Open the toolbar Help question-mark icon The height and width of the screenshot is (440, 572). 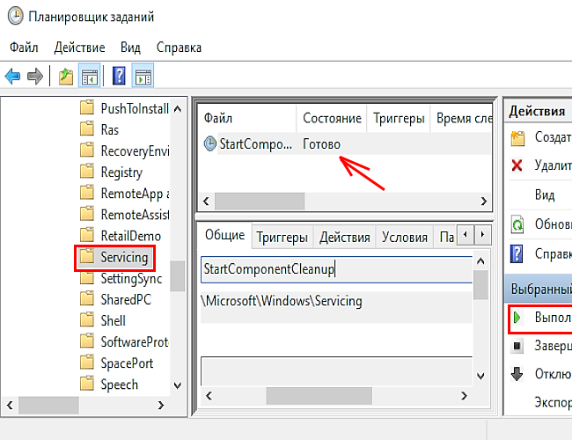119,76
